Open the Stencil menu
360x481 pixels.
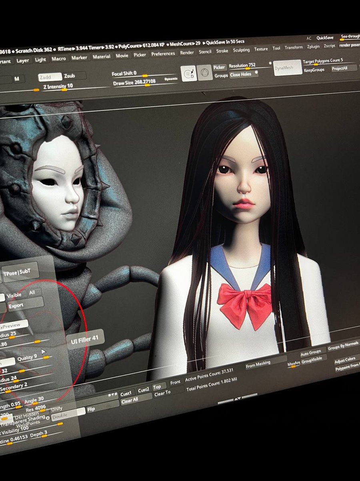(205, 52)
